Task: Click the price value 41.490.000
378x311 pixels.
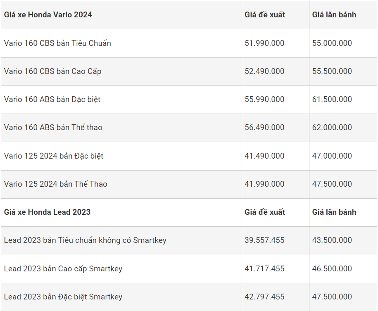Action: click(x=264, y=156)
